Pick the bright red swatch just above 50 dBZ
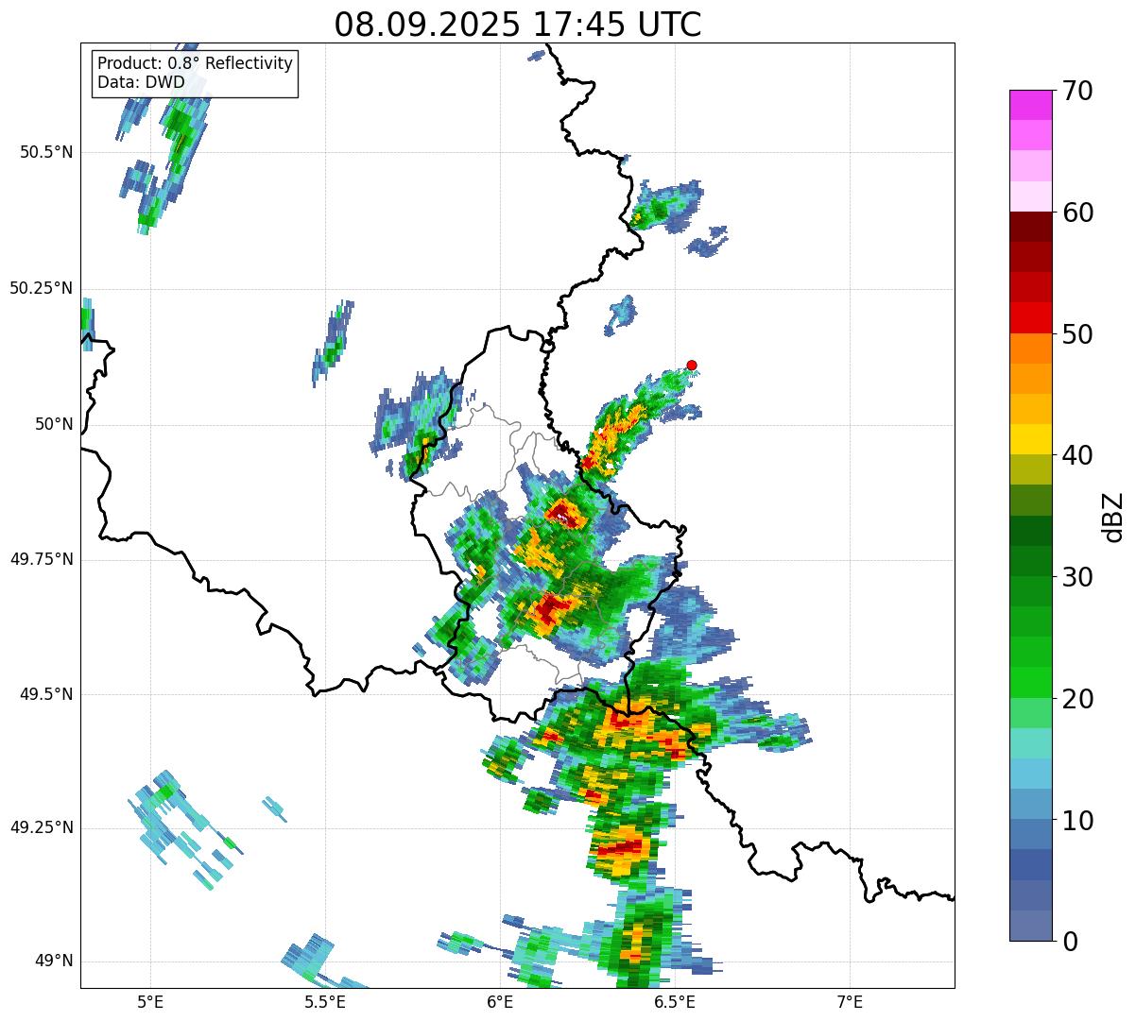 [x=1030, y=317]
